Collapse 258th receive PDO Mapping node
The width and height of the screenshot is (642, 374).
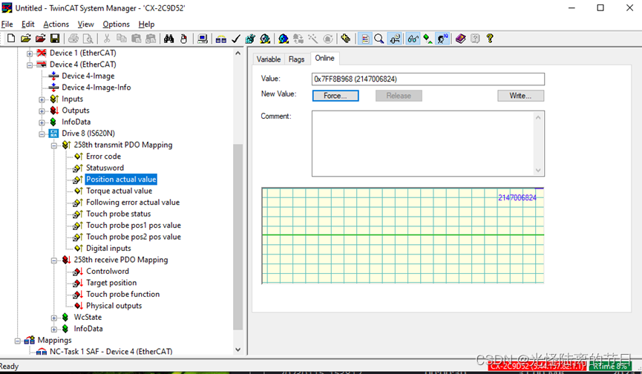pyautogui.click(x=54, y=260)
